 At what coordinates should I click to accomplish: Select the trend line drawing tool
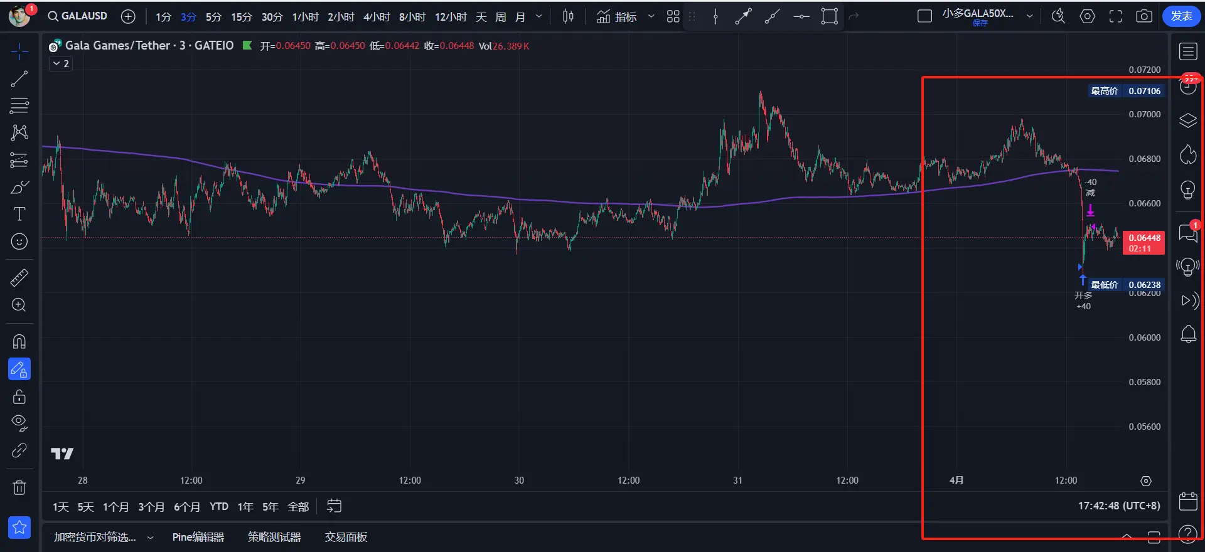coord(19,79)
